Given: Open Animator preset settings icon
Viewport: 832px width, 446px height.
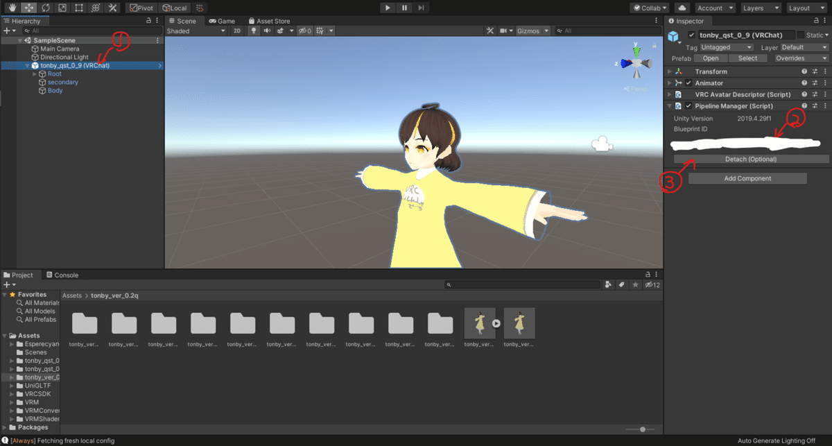Looking at the screenshot, I should (x=815, y=83).
